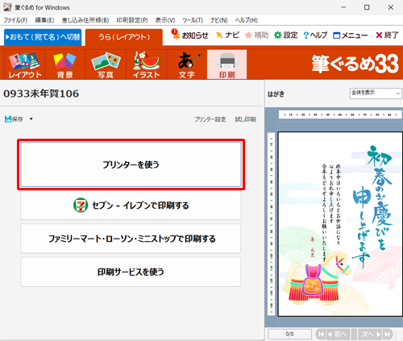Open the 写真 photo tool
Viewport: 403px width, 341px height.
point(106,64)
